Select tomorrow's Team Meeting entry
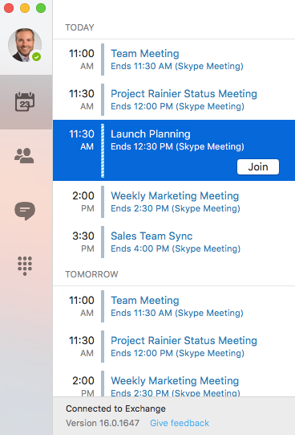This screenshot has width=295, height=435. [174, 306]
